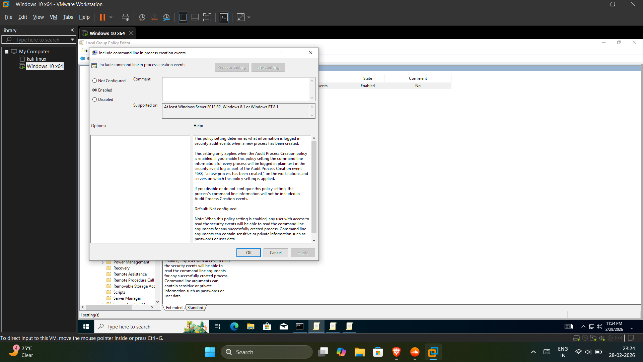Open Task View in guest taskbar
This screenshot has width=643, height=362.
pos(217,326)
